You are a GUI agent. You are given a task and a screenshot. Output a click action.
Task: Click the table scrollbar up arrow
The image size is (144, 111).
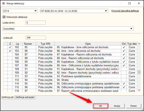pos(139,44)
